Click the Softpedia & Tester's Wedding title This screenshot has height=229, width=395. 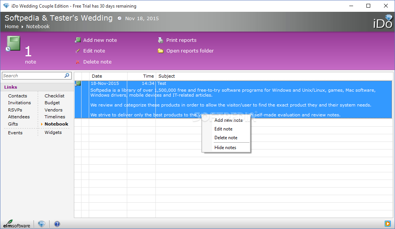click(59, 18)
